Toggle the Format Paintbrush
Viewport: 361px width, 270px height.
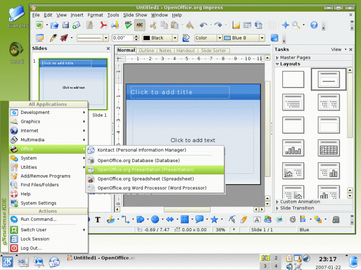190,25
